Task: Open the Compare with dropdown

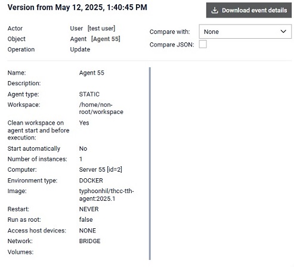Action: pos(245,32)
